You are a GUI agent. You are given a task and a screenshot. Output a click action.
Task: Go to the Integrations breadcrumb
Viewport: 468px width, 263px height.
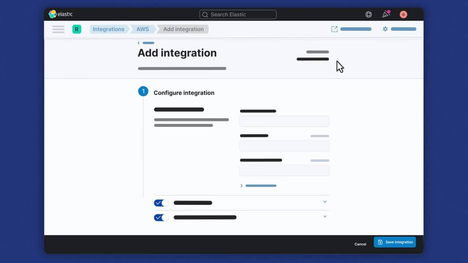108,29
